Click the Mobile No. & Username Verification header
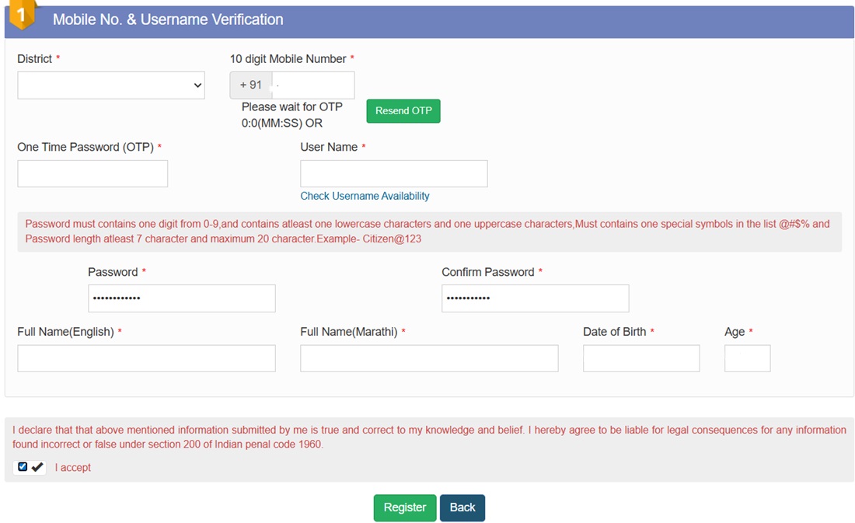Screen dimensions: 855x523 tap(168, 20)
